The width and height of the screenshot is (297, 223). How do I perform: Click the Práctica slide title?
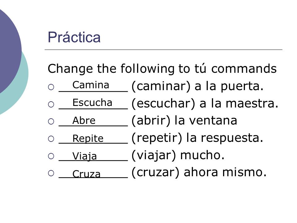(x=74, y=37)
